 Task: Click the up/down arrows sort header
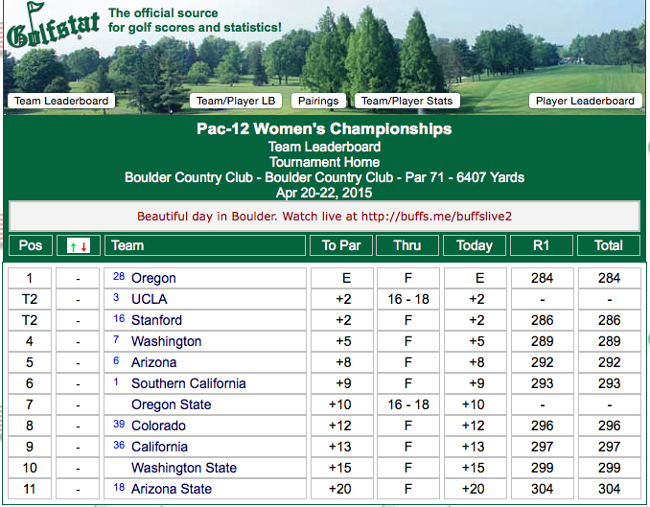[79, 245]
